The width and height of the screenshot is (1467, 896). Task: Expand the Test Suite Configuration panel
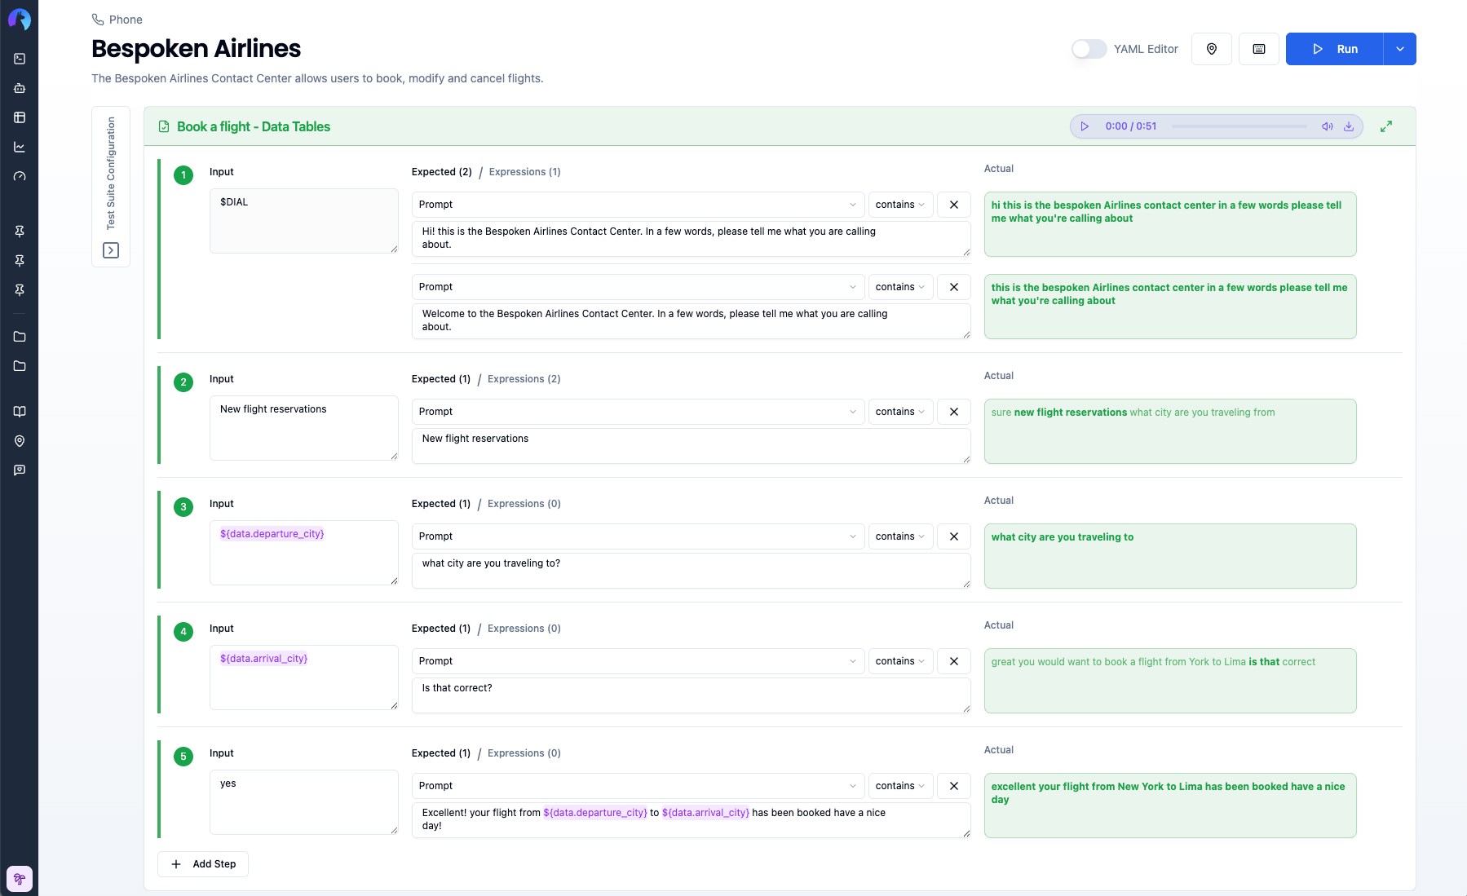coord(111,250)
